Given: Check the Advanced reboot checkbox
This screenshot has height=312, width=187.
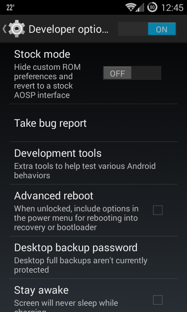Looking at the screenshot, I should pos(158,210).
